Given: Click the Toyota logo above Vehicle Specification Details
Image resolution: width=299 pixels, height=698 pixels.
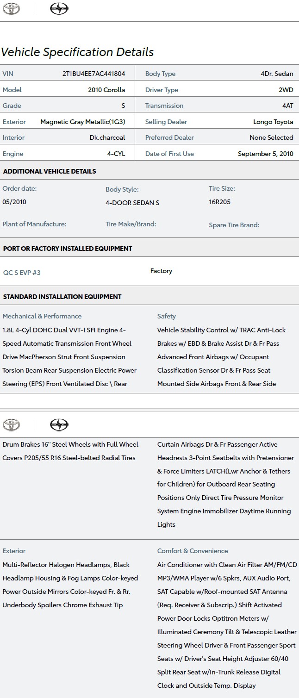Looking at the screenshot, I should pos(11,9).
